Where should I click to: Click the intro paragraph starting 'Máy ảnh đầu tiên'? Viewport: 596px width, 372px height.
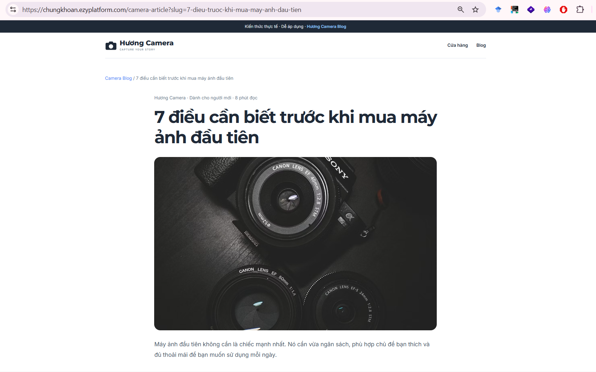coord(292,350)
